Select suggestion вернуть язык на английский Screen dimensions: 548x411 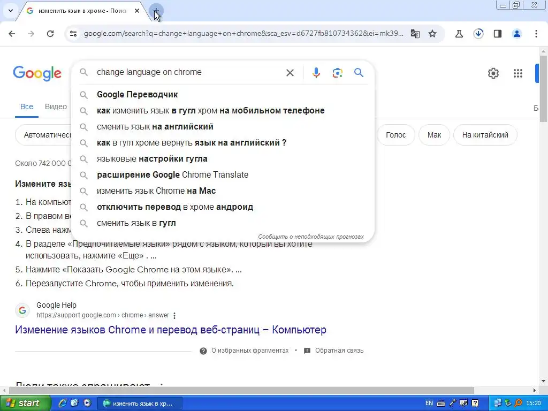223,142
